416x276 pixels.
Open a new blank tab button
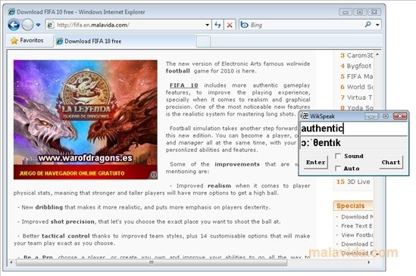(x=204, y=42)
